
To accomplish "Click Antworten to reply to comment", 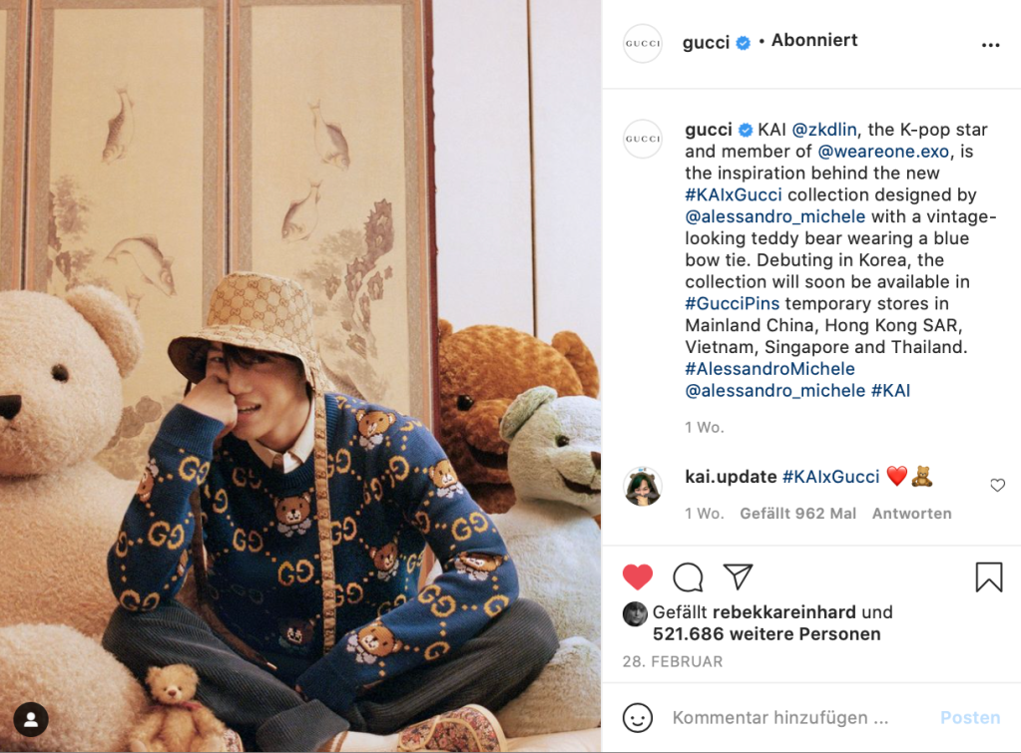I will pyautogui.click(x=911, y=514).
